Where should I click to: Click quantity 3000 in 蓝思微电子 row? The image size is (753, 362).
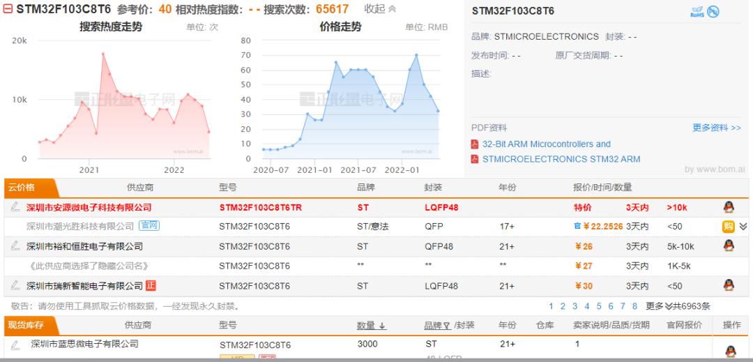click(367, 344)
